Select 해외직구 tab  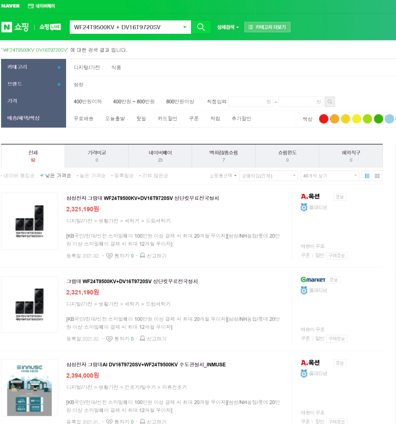tap(351, 156)
